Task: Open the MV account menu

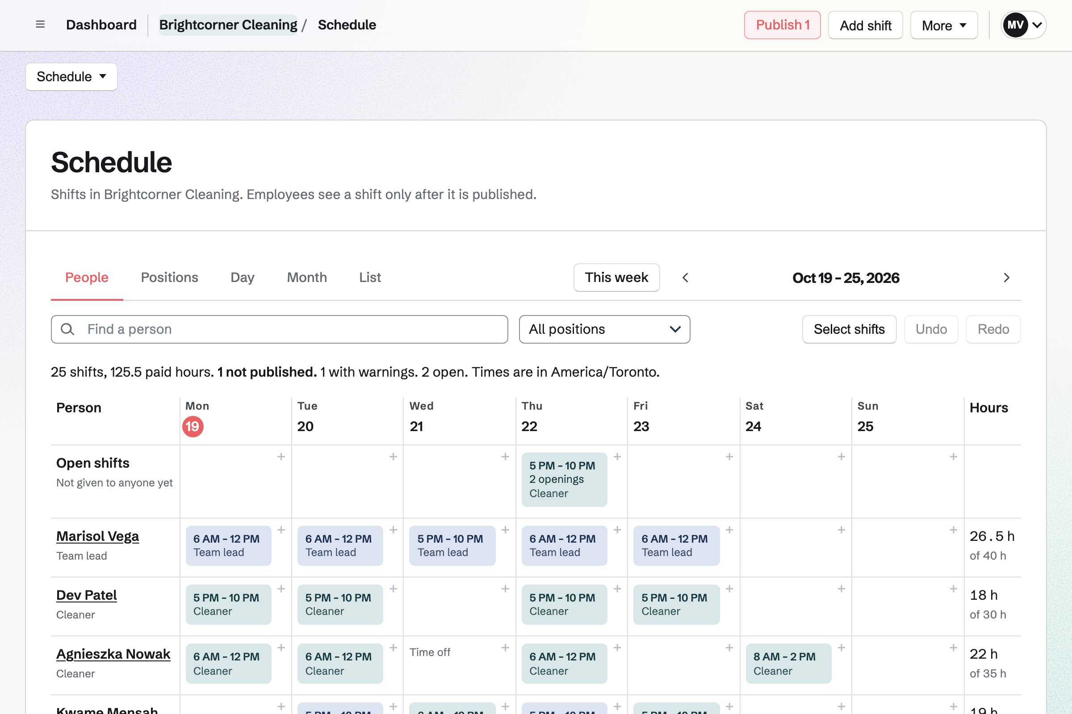Action: (x=1023, y=25)
